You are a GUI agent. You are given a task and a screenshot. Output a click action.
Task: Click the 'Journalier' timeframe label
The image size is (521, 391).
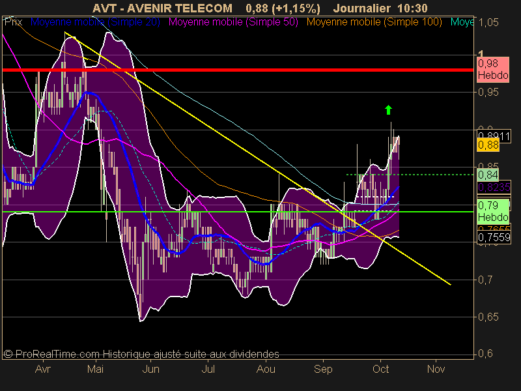tap(361, 8)
